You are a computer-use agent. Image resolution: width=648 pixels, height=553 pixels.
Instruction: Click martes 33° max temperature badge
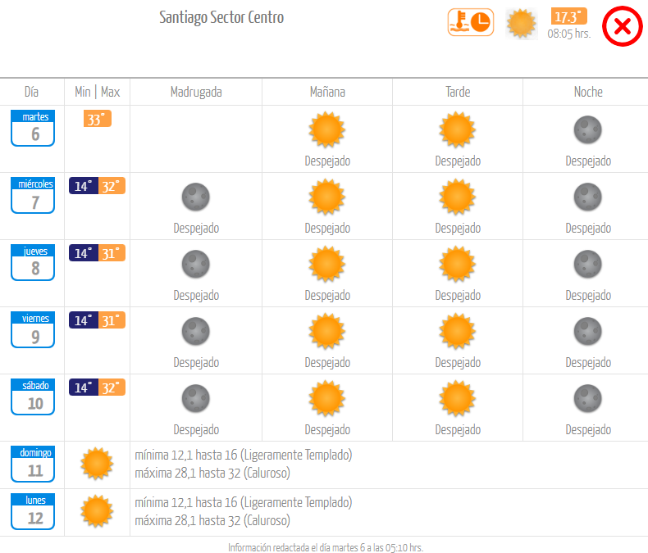click(98, 119)
